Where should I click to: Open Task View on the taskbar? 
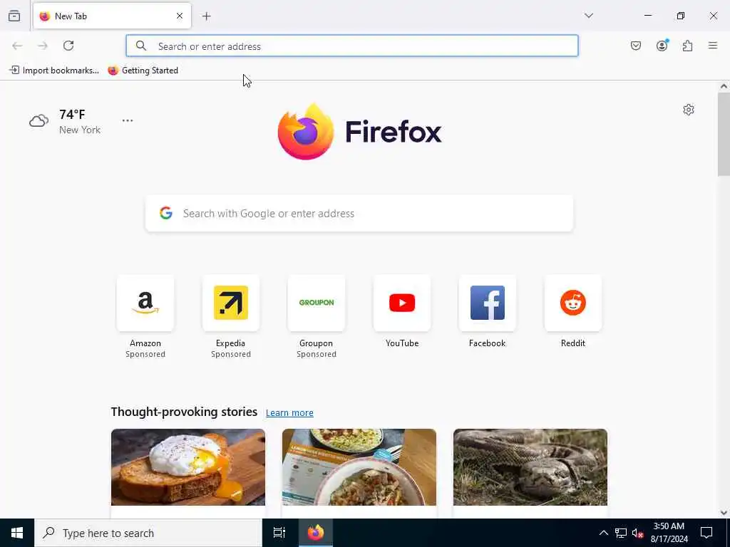click(x=279, y=533)
